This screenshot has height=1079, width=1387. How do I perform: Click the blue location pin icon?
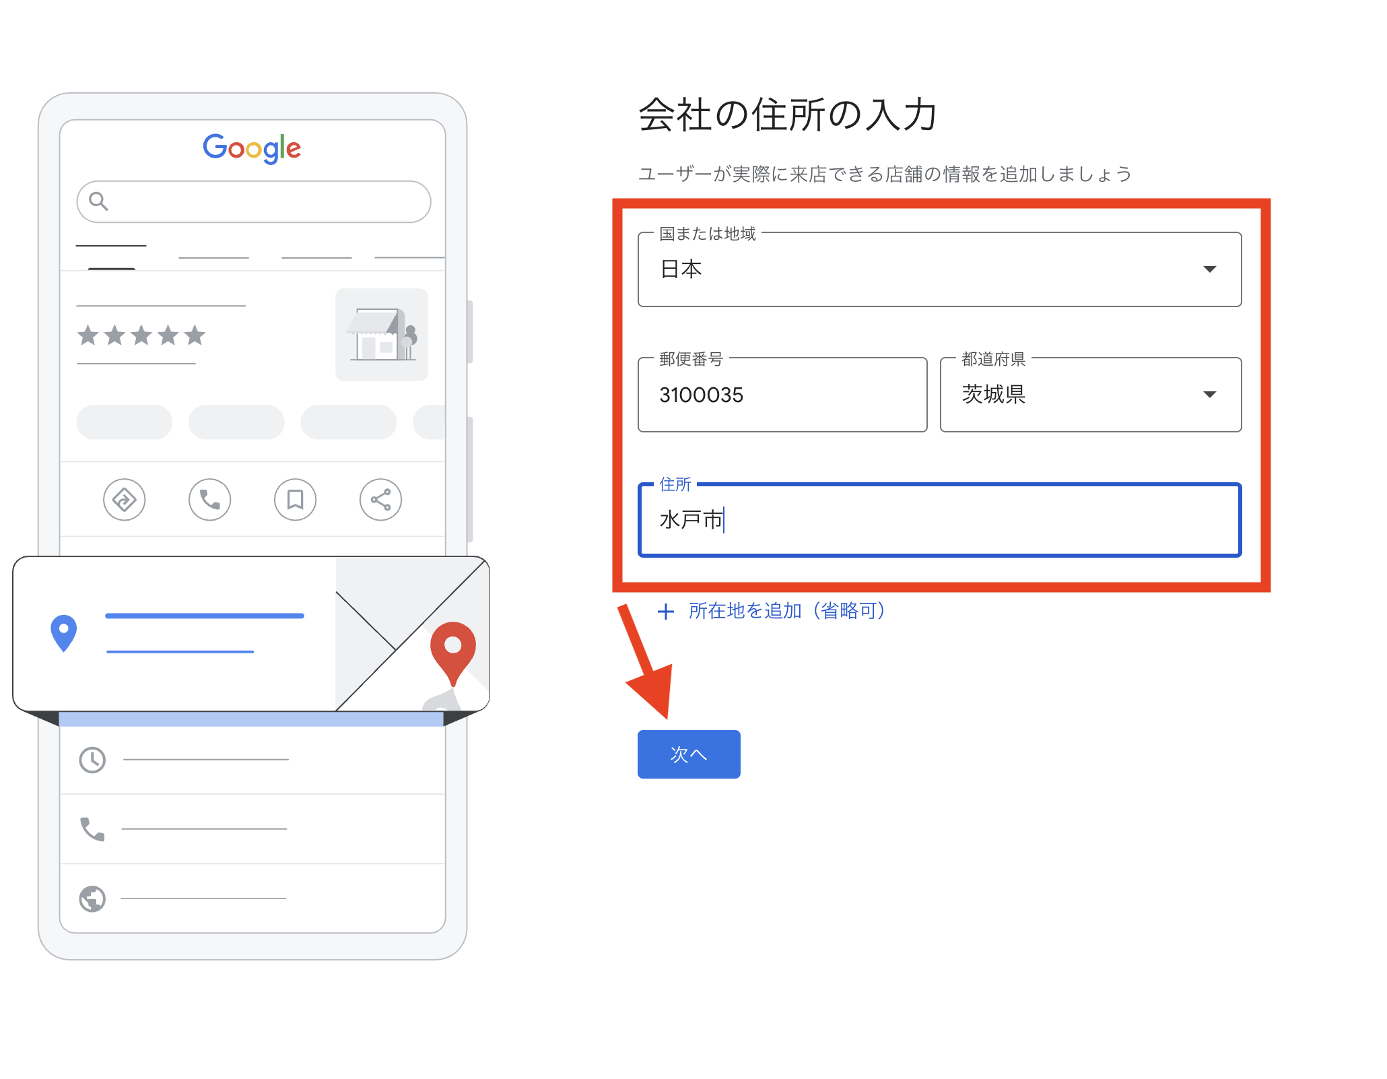point(64,633)
